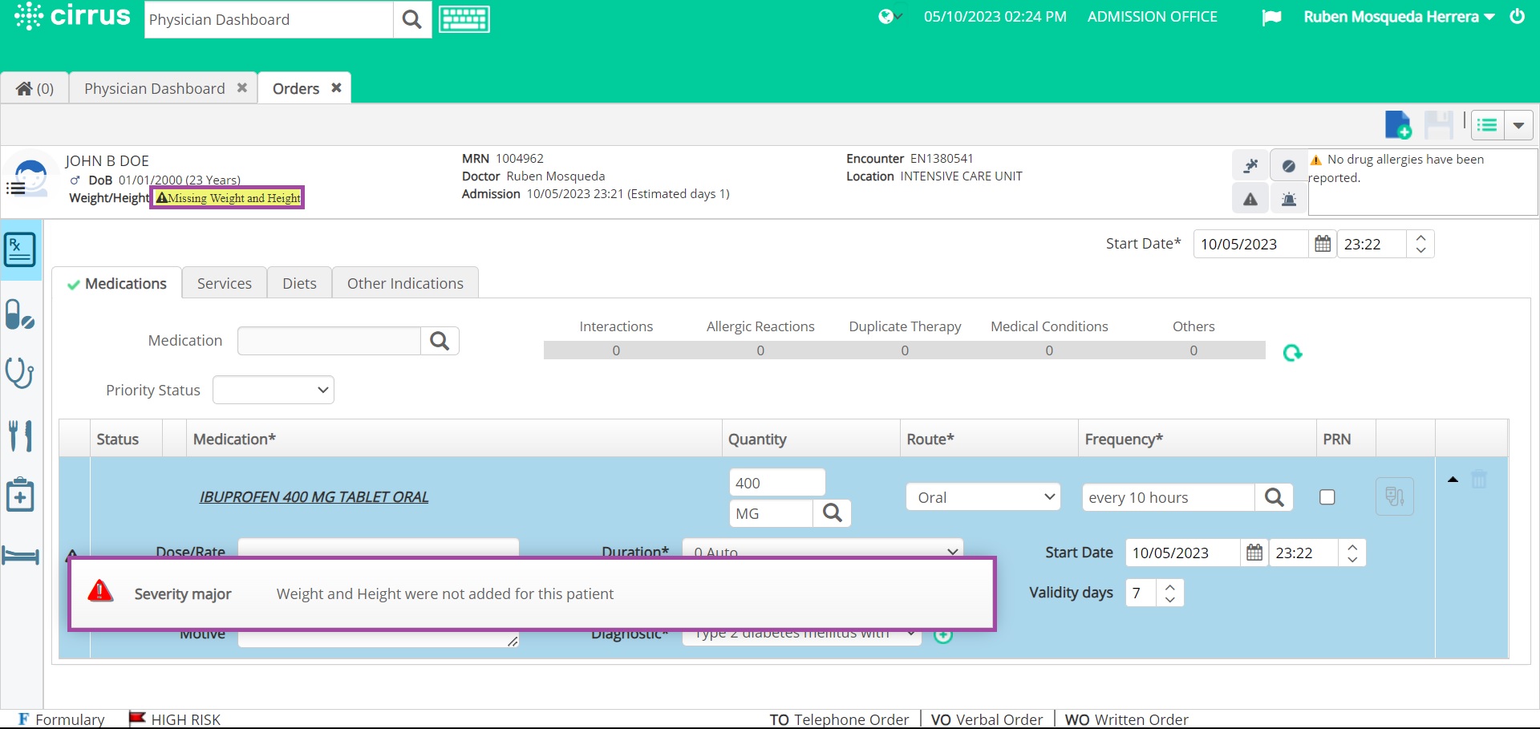Open the Route dropdown showing Oral
The height and width of the screenshot is (729, 1540).
[x=983, y=496]
